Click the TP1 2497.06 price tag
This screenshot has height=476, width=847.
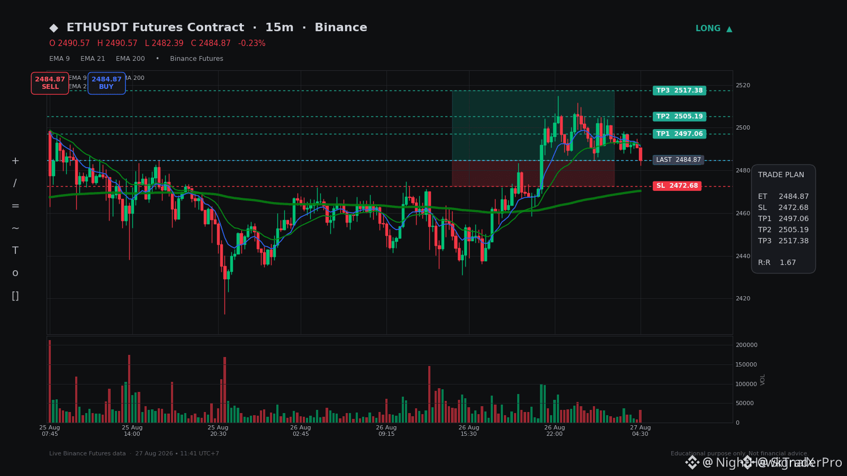pyautogui.click(x=679, y=134)
